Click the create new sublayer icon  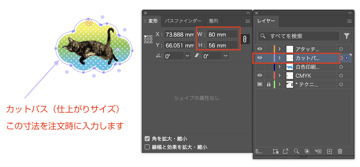[318, 151]
